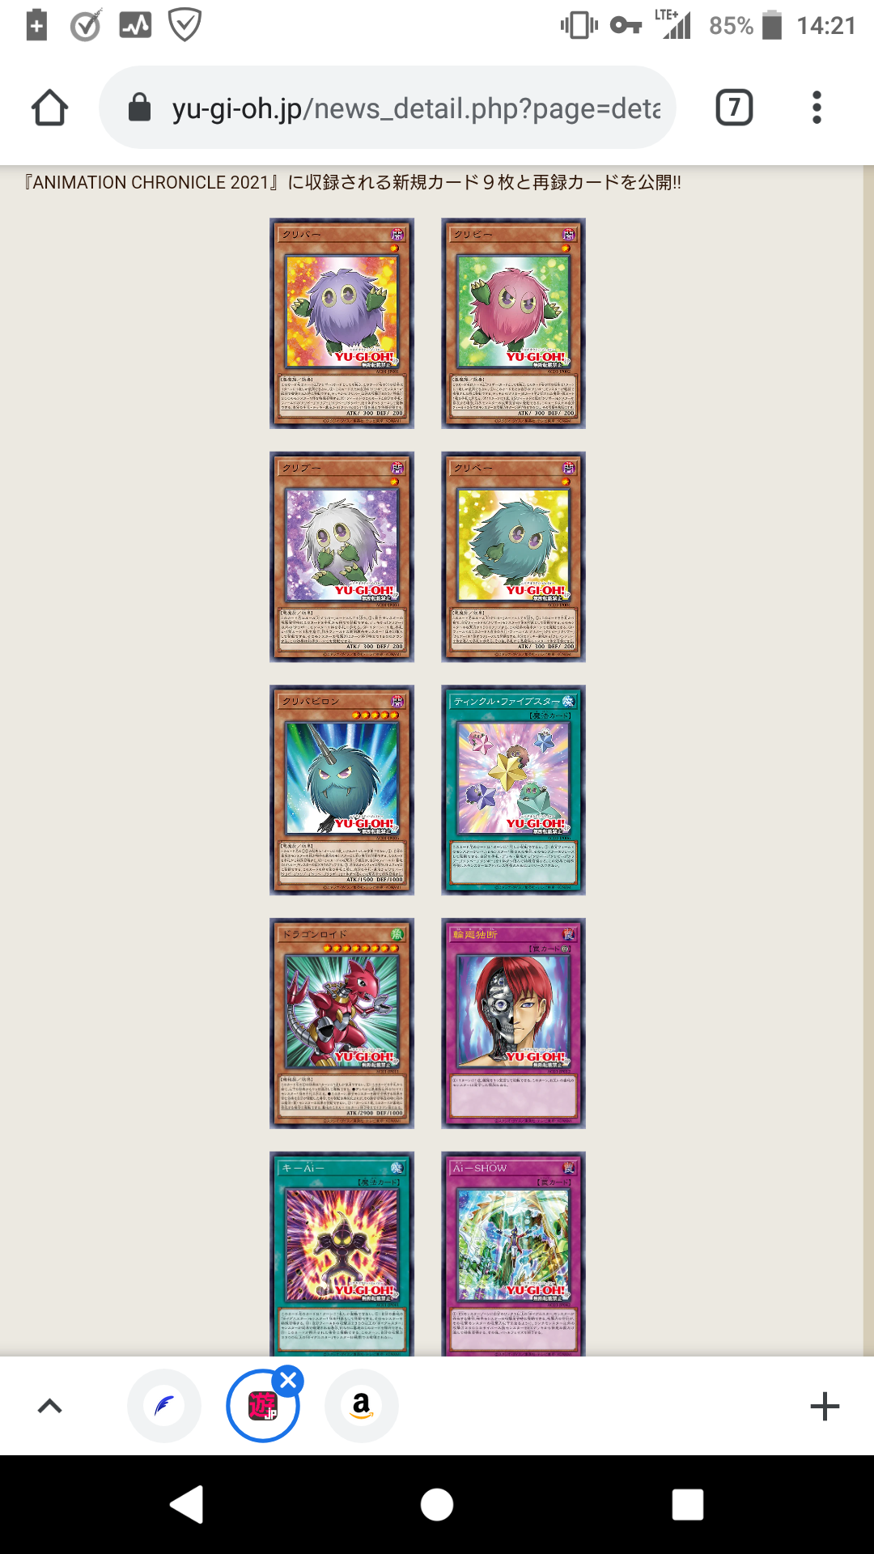The image size is (874, 1554).
Task: Open the teal spell card with stars
Action: [513, 790]
